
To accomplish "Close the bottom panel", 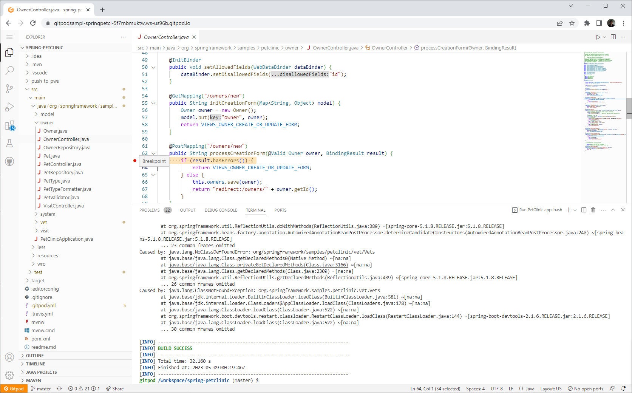I will tap(623, 210).
